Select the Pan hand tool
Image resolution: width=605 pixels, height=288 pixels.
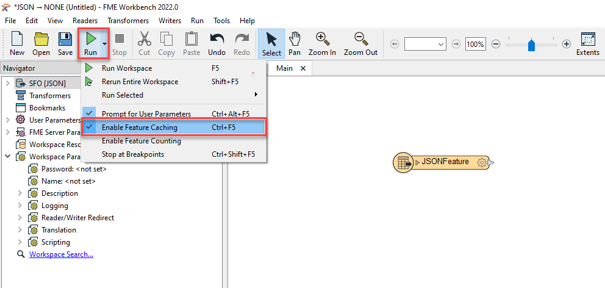pyautogui.click(x=295, y=43)
